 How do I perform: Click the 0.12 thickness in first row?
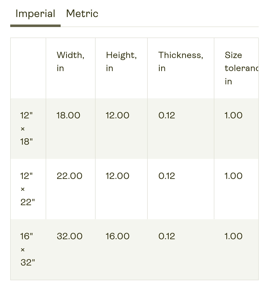pyautogui.click(x=167, y=115)
